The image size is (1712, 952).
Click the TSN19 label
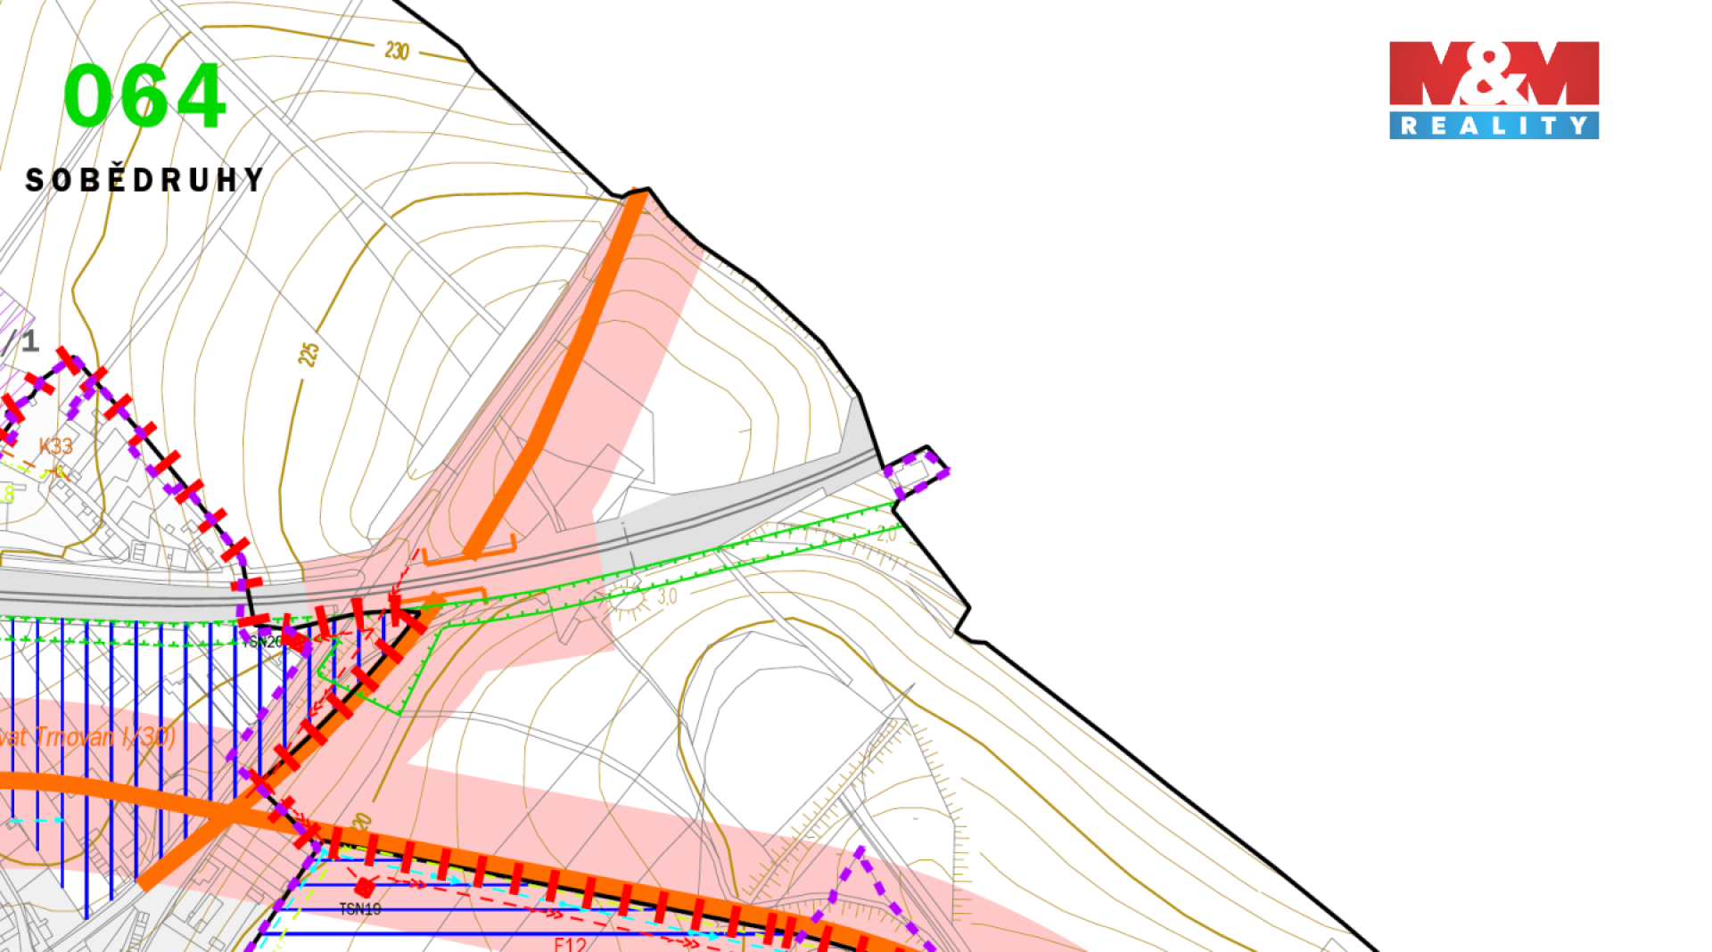[x=360, y=909]
